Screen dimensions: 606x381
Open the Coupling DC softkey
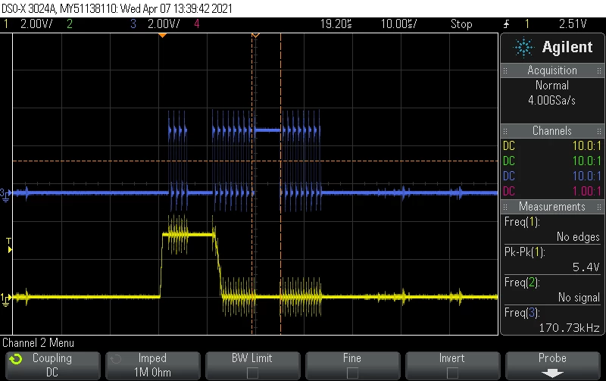(x=52, y=366)
